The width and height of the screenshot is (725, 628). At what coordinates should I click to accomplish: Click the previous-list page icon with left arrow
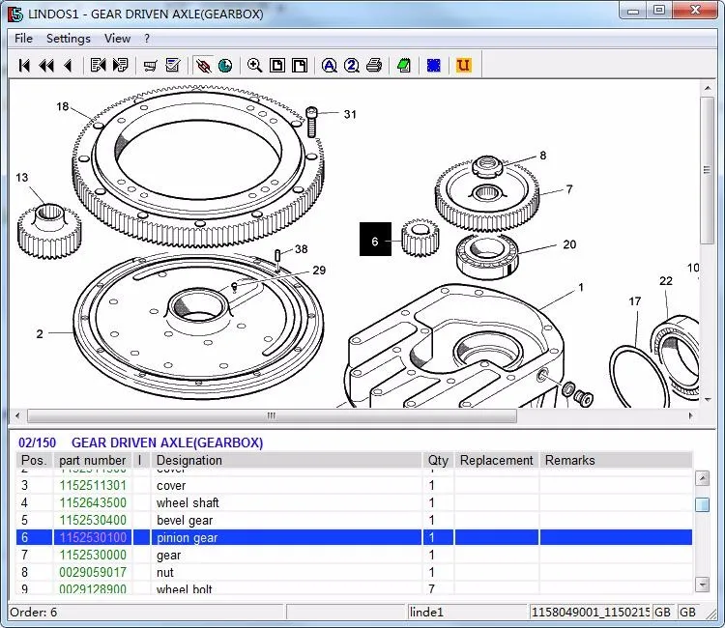point(98,65)
